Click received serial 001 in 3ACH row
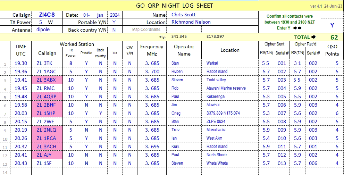 313,147
